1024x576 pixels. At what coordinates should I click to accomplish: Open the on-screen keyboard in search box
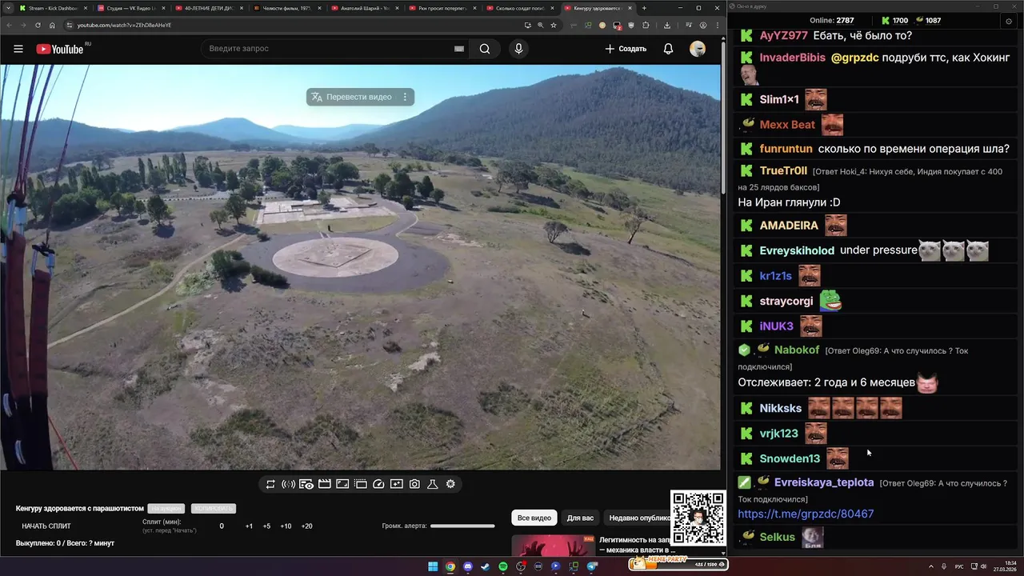pos(459,49)
